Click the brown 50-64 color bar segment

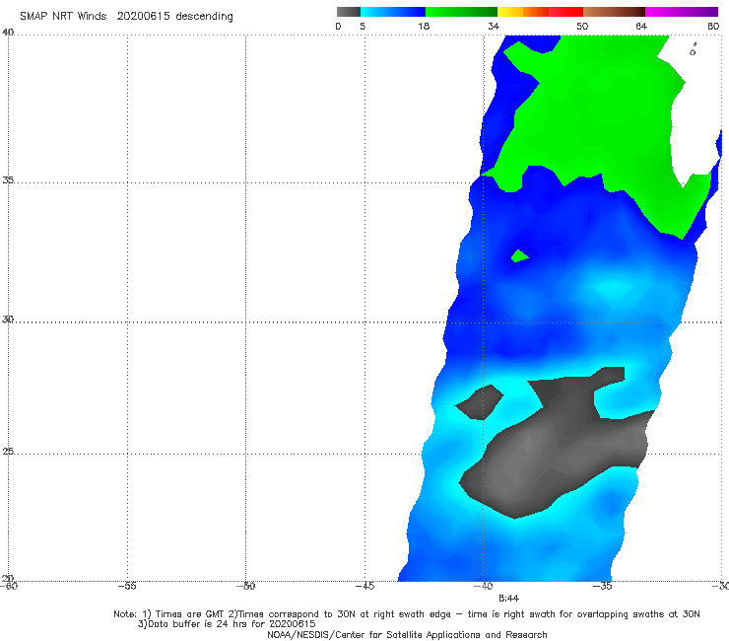coord(614,12)
